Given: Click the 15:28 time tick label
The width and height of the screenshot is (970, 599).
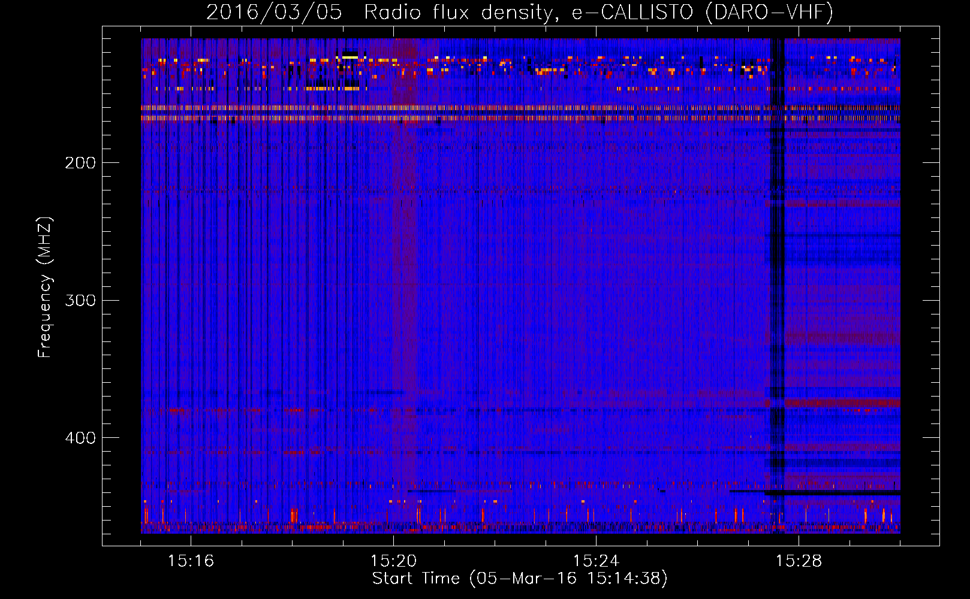Looking at the screenshot, I should pyautogui.click(x=799, y=561).
